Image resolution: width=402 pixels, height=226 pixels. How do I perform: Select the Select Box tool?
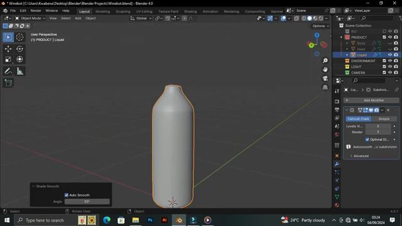click(8, 37)
